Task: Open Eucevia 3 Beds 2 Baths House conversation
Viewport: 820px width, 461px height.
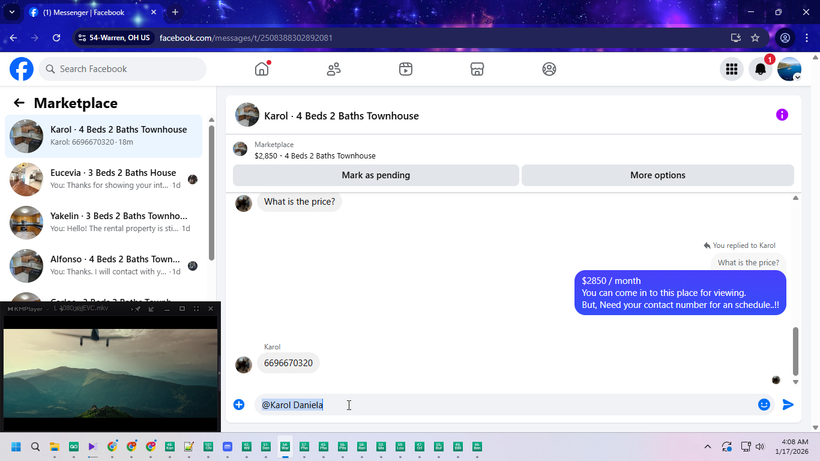Action: (103, 179)
